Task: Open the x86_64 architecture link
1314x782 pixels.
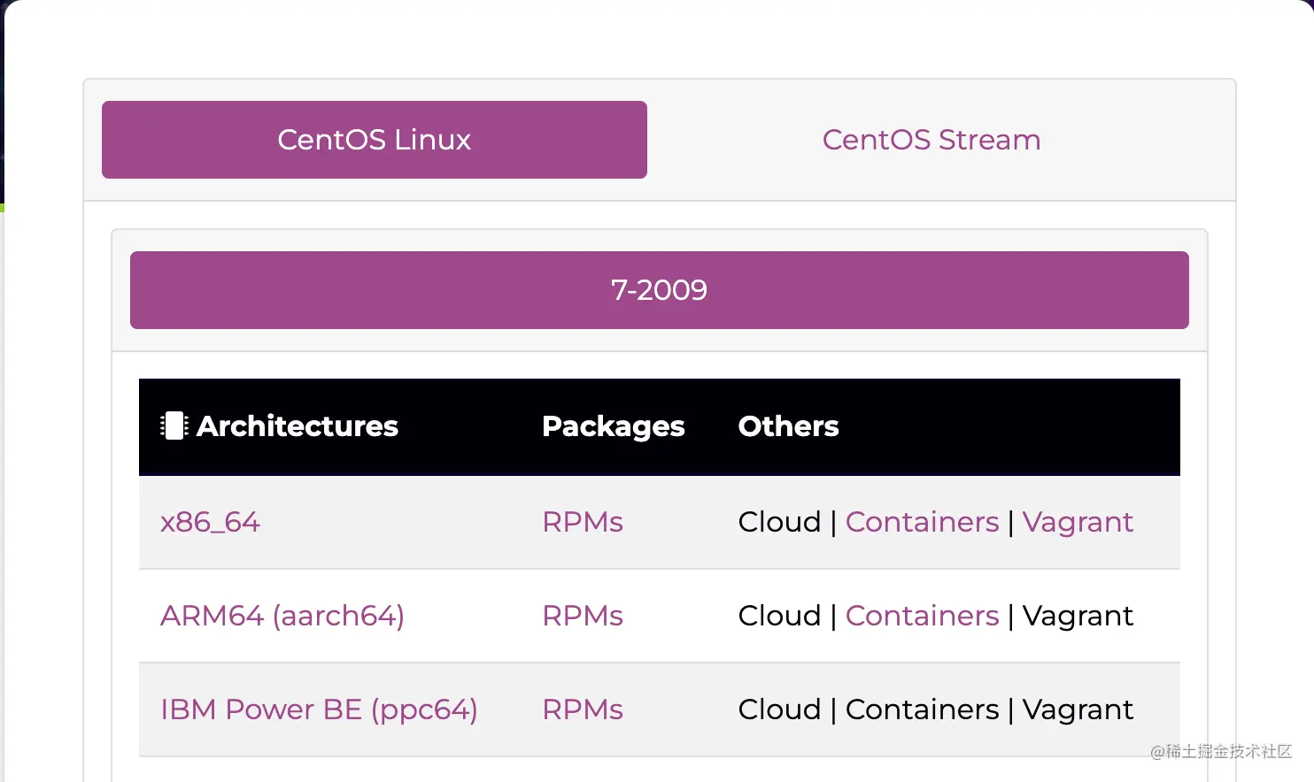Action: pyautogui.click(x=210, y=522)
